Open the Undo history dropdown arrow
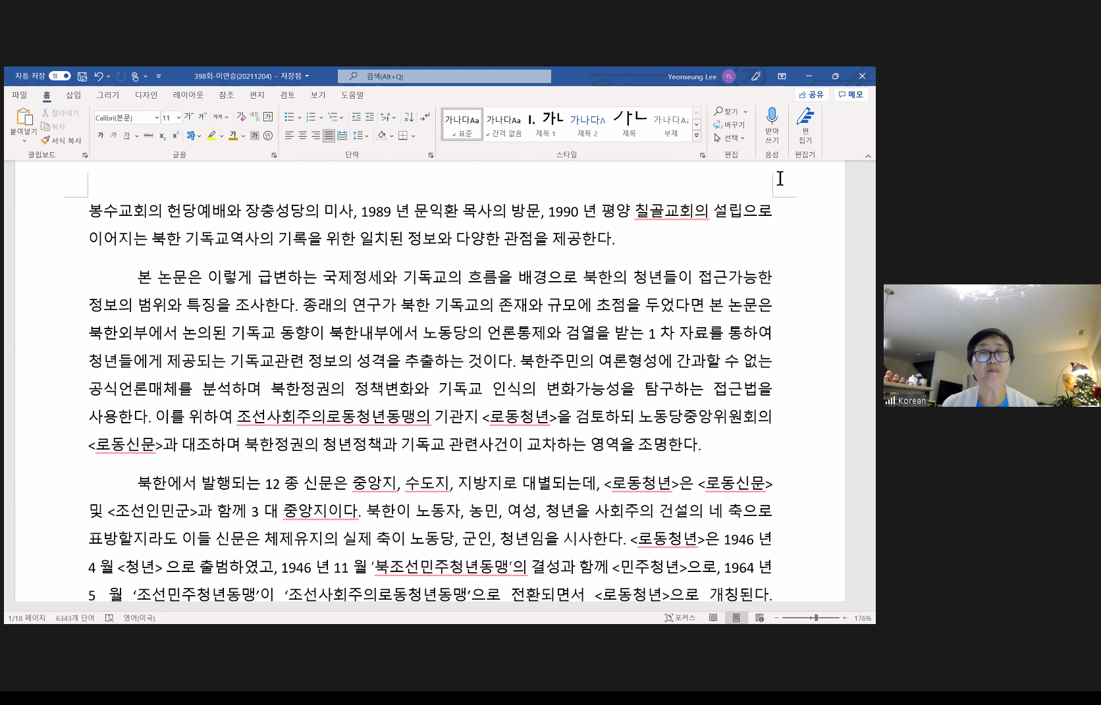This screenshot has width=1101, height=705. [109, 76]
